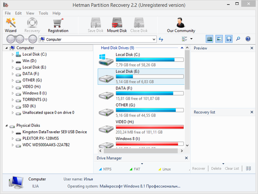
Task: Click horizontal scrollbar right arrow
Action: pyautogui.click(x=182, y=151)
